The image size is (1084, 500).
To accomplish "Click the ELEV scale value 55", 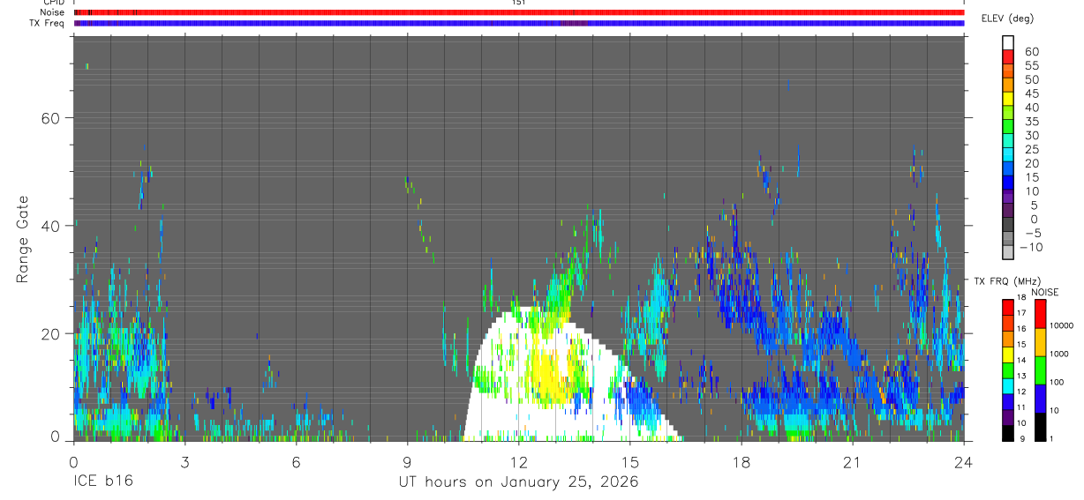I will [x=1030, y=65].
